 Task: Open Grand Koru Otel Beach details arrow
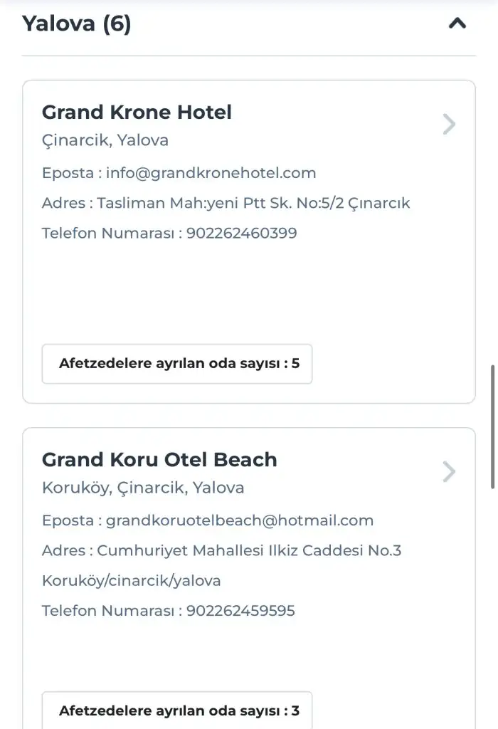click(x=449, y=472)
